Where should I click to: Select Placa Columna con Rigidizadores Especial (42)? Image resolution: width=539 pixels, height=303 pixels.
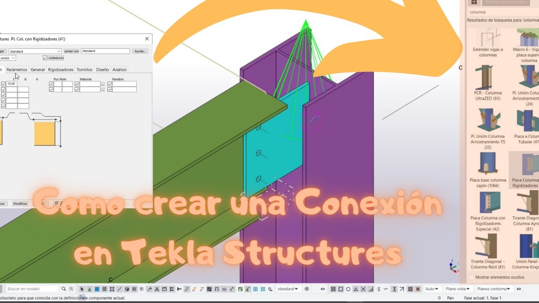(488, 211)
